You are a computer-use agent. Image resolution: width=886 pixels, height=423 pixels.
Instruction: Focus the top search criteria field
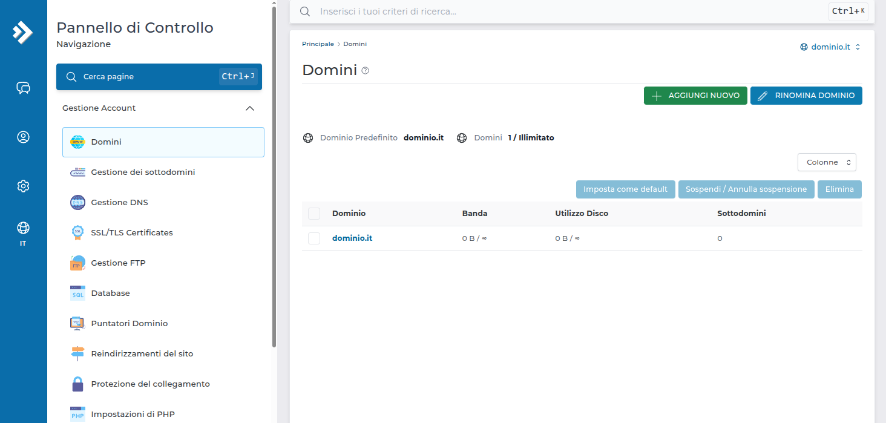(569, 11)
